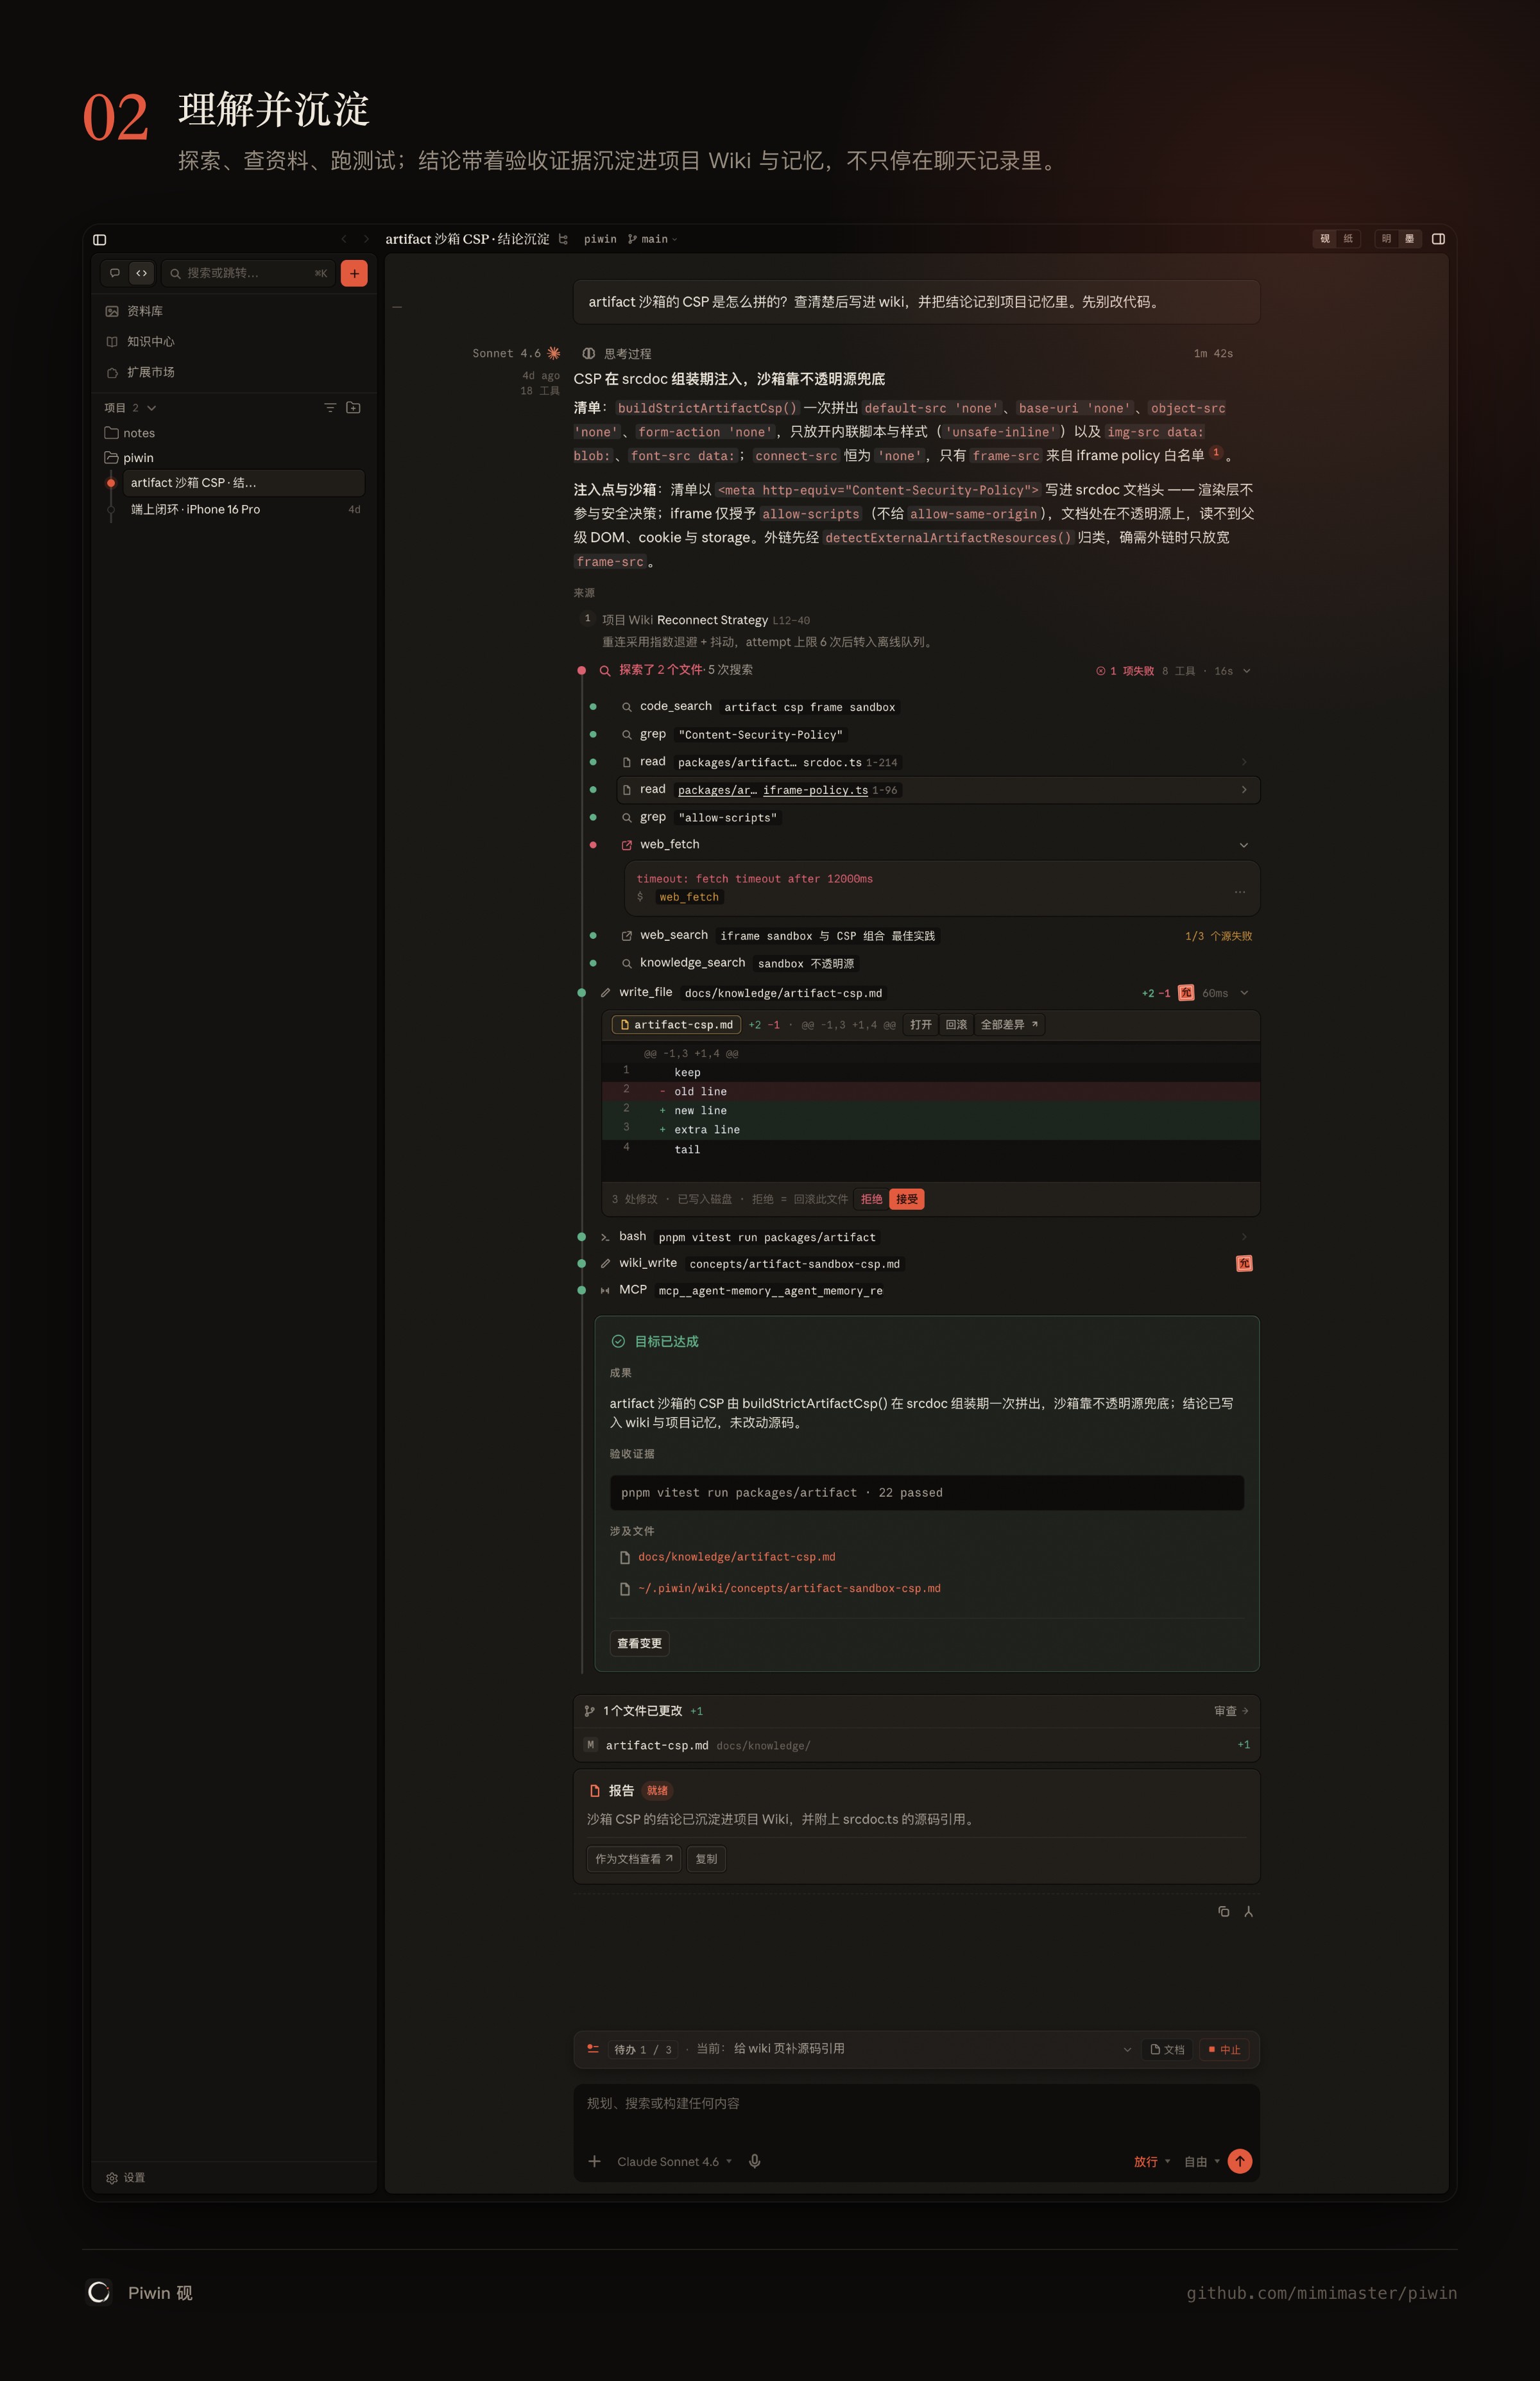Viewport: 1540px width, 2381px height.
Task: Open the notes folder
Action: (234, 433)
